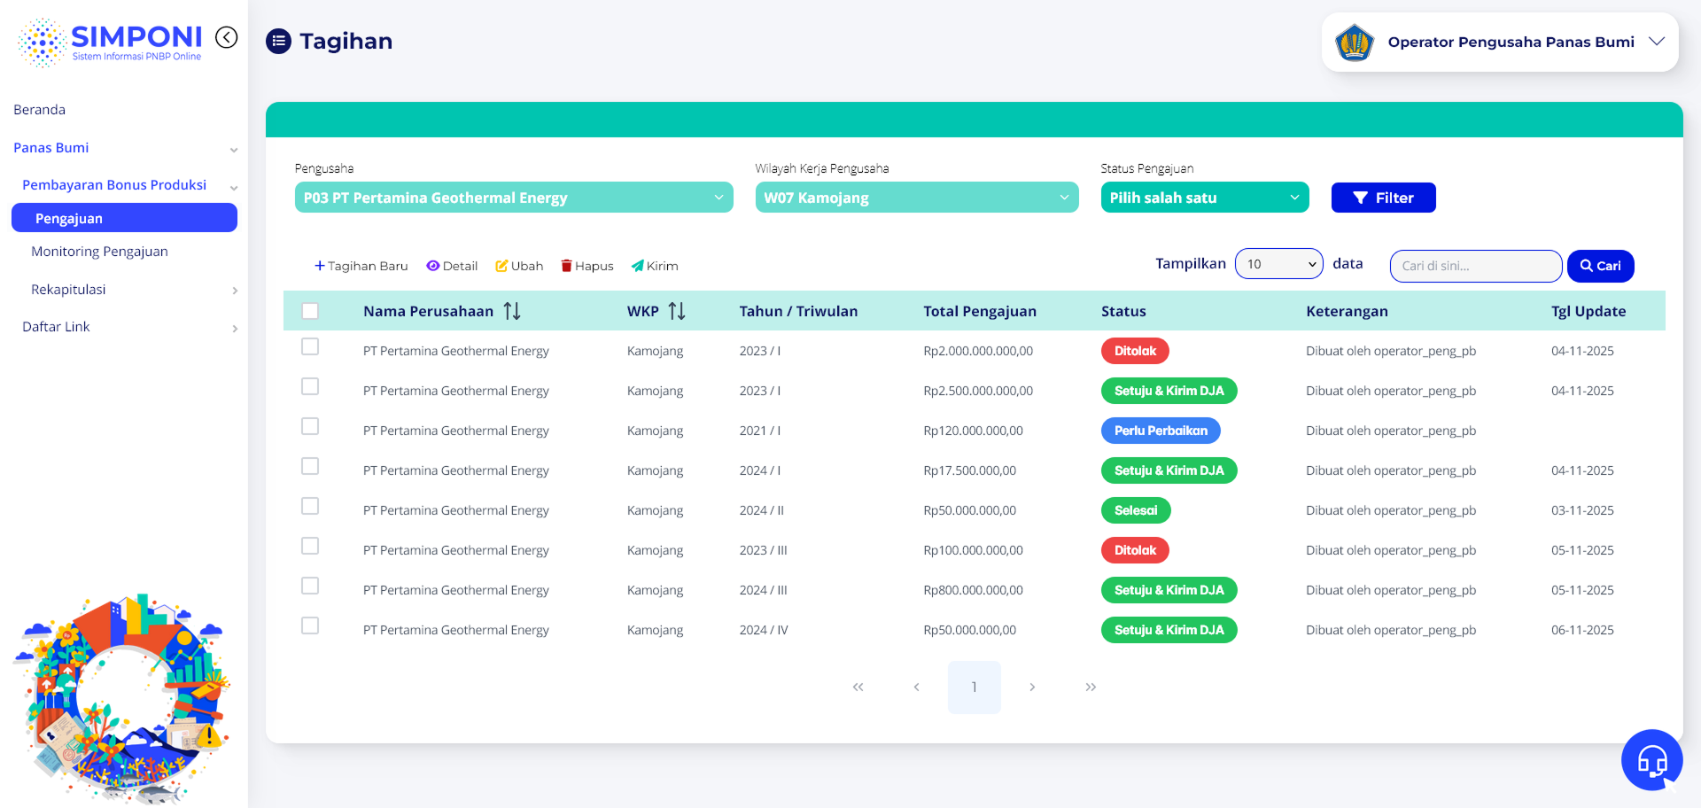Sort table by Nama Perusahaan

(512, 311)
